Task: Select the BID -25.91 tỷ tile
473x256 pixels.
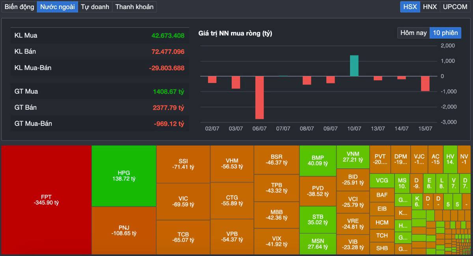Action: point(353,180)
